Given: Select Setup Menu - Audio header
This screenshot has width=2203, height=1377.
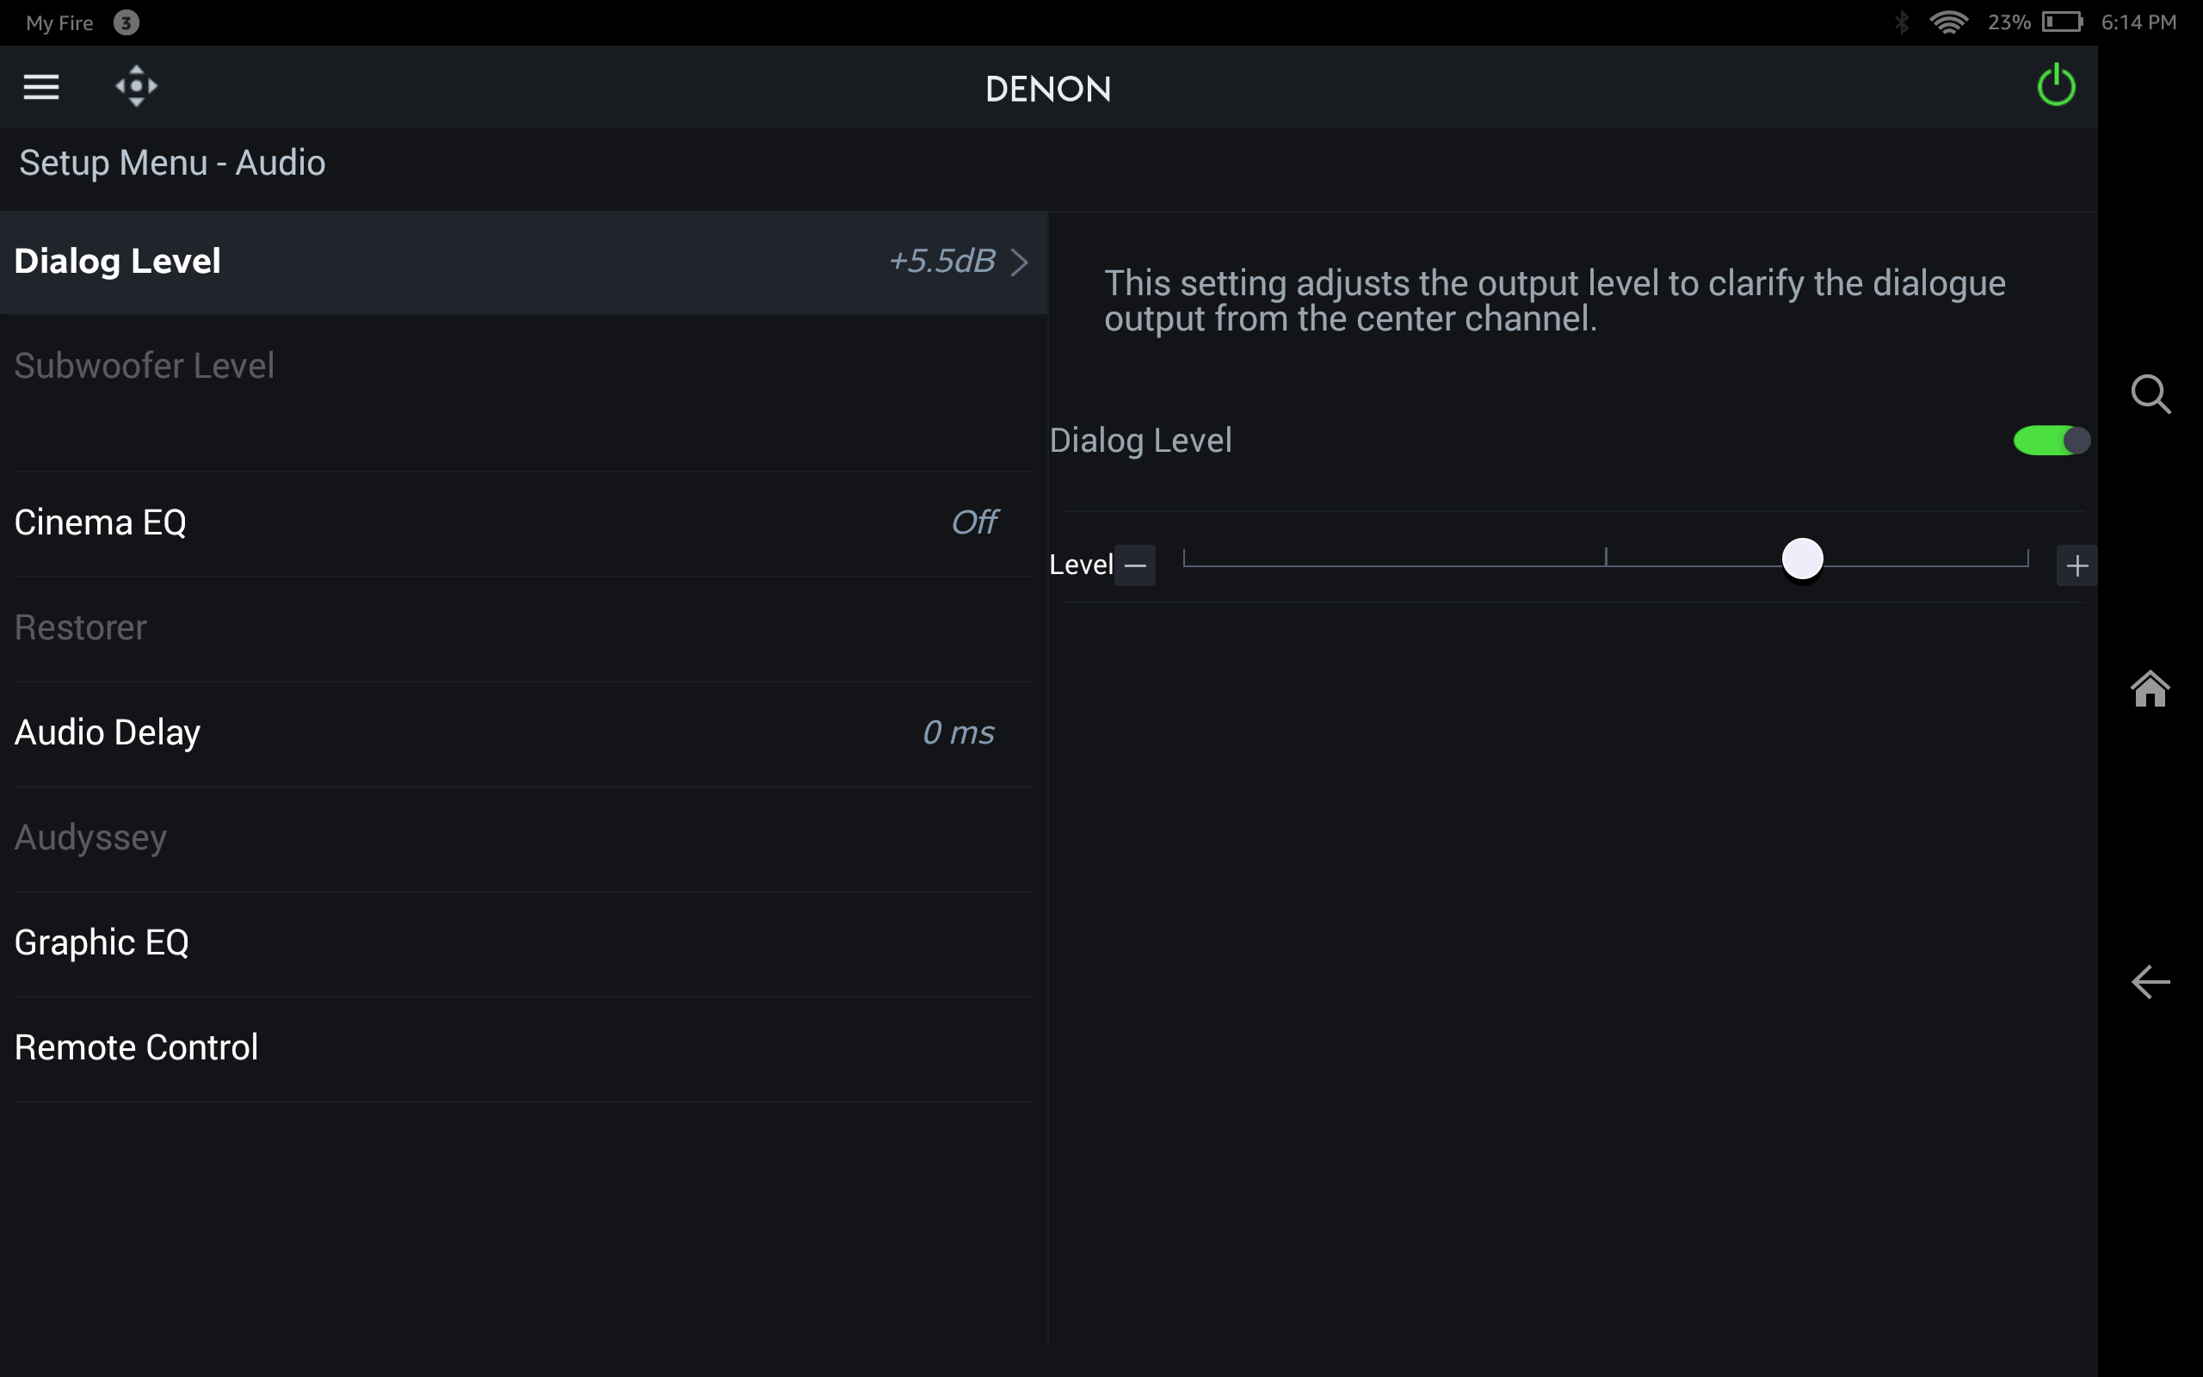Looking at the screenshot, I should point(172,163).
